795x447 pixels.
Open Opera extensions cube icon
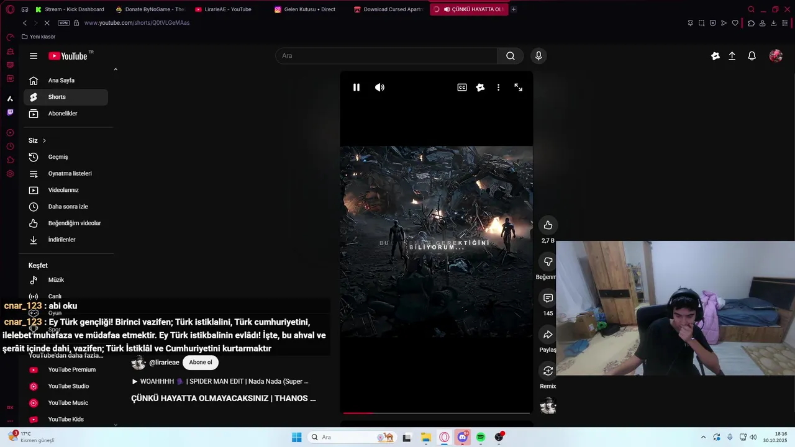[x=751, y=23]
